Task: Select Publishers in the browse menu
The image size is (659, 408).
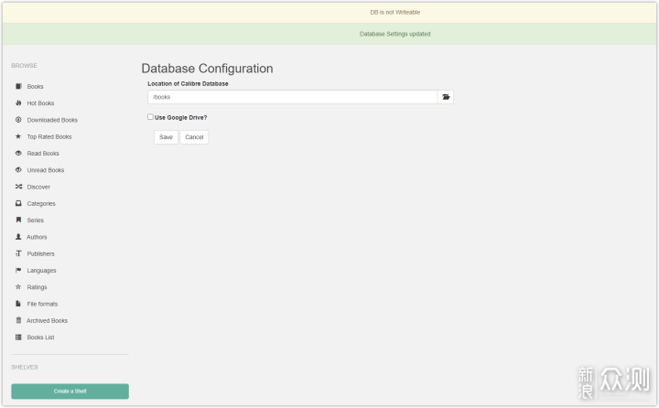Action: pos(40,253)
